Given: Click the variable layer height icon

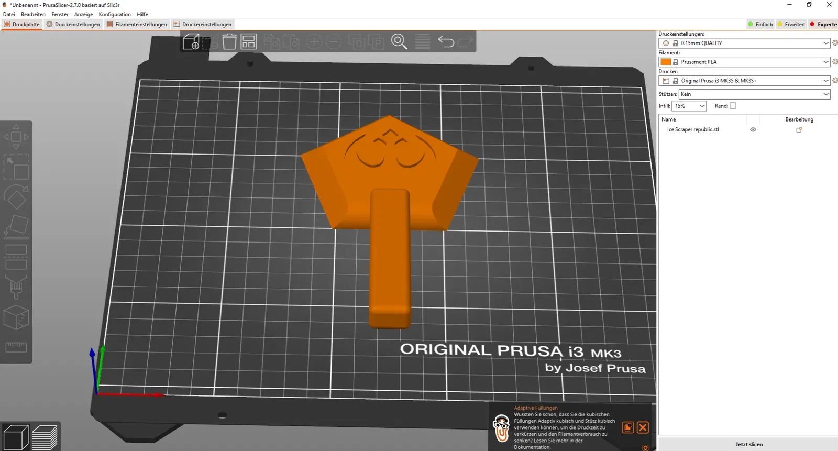Looking at the screenshot, I should [423, 41].
